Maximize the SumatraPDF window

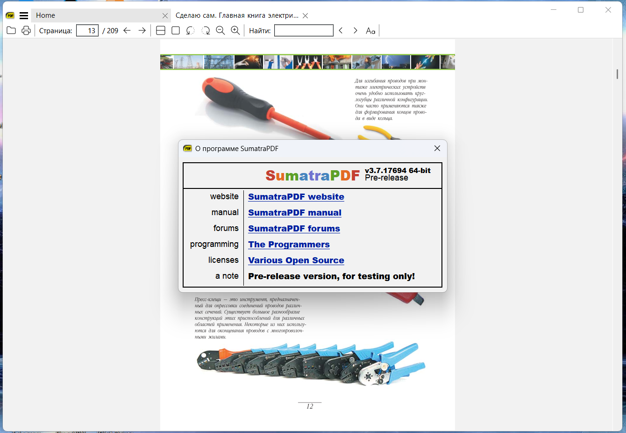[x=581, y=9]
